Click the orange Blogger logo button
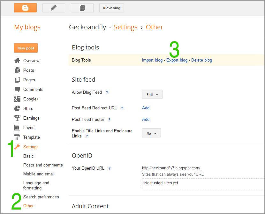The image size is (265, 214). click(25, 8)
